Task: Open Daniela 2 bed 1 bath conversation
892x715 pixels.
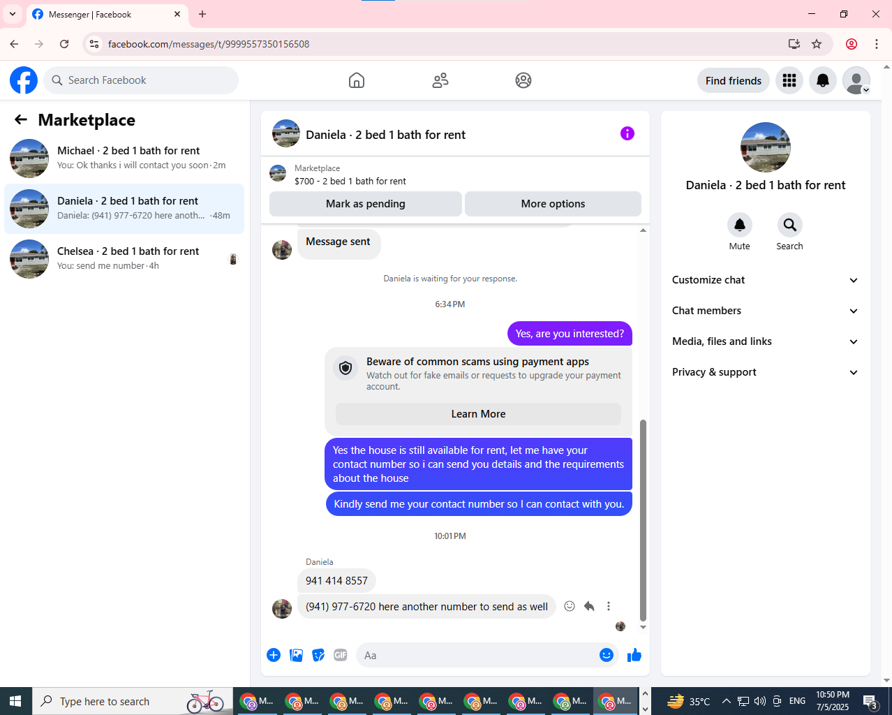Action: click(124, 209)
